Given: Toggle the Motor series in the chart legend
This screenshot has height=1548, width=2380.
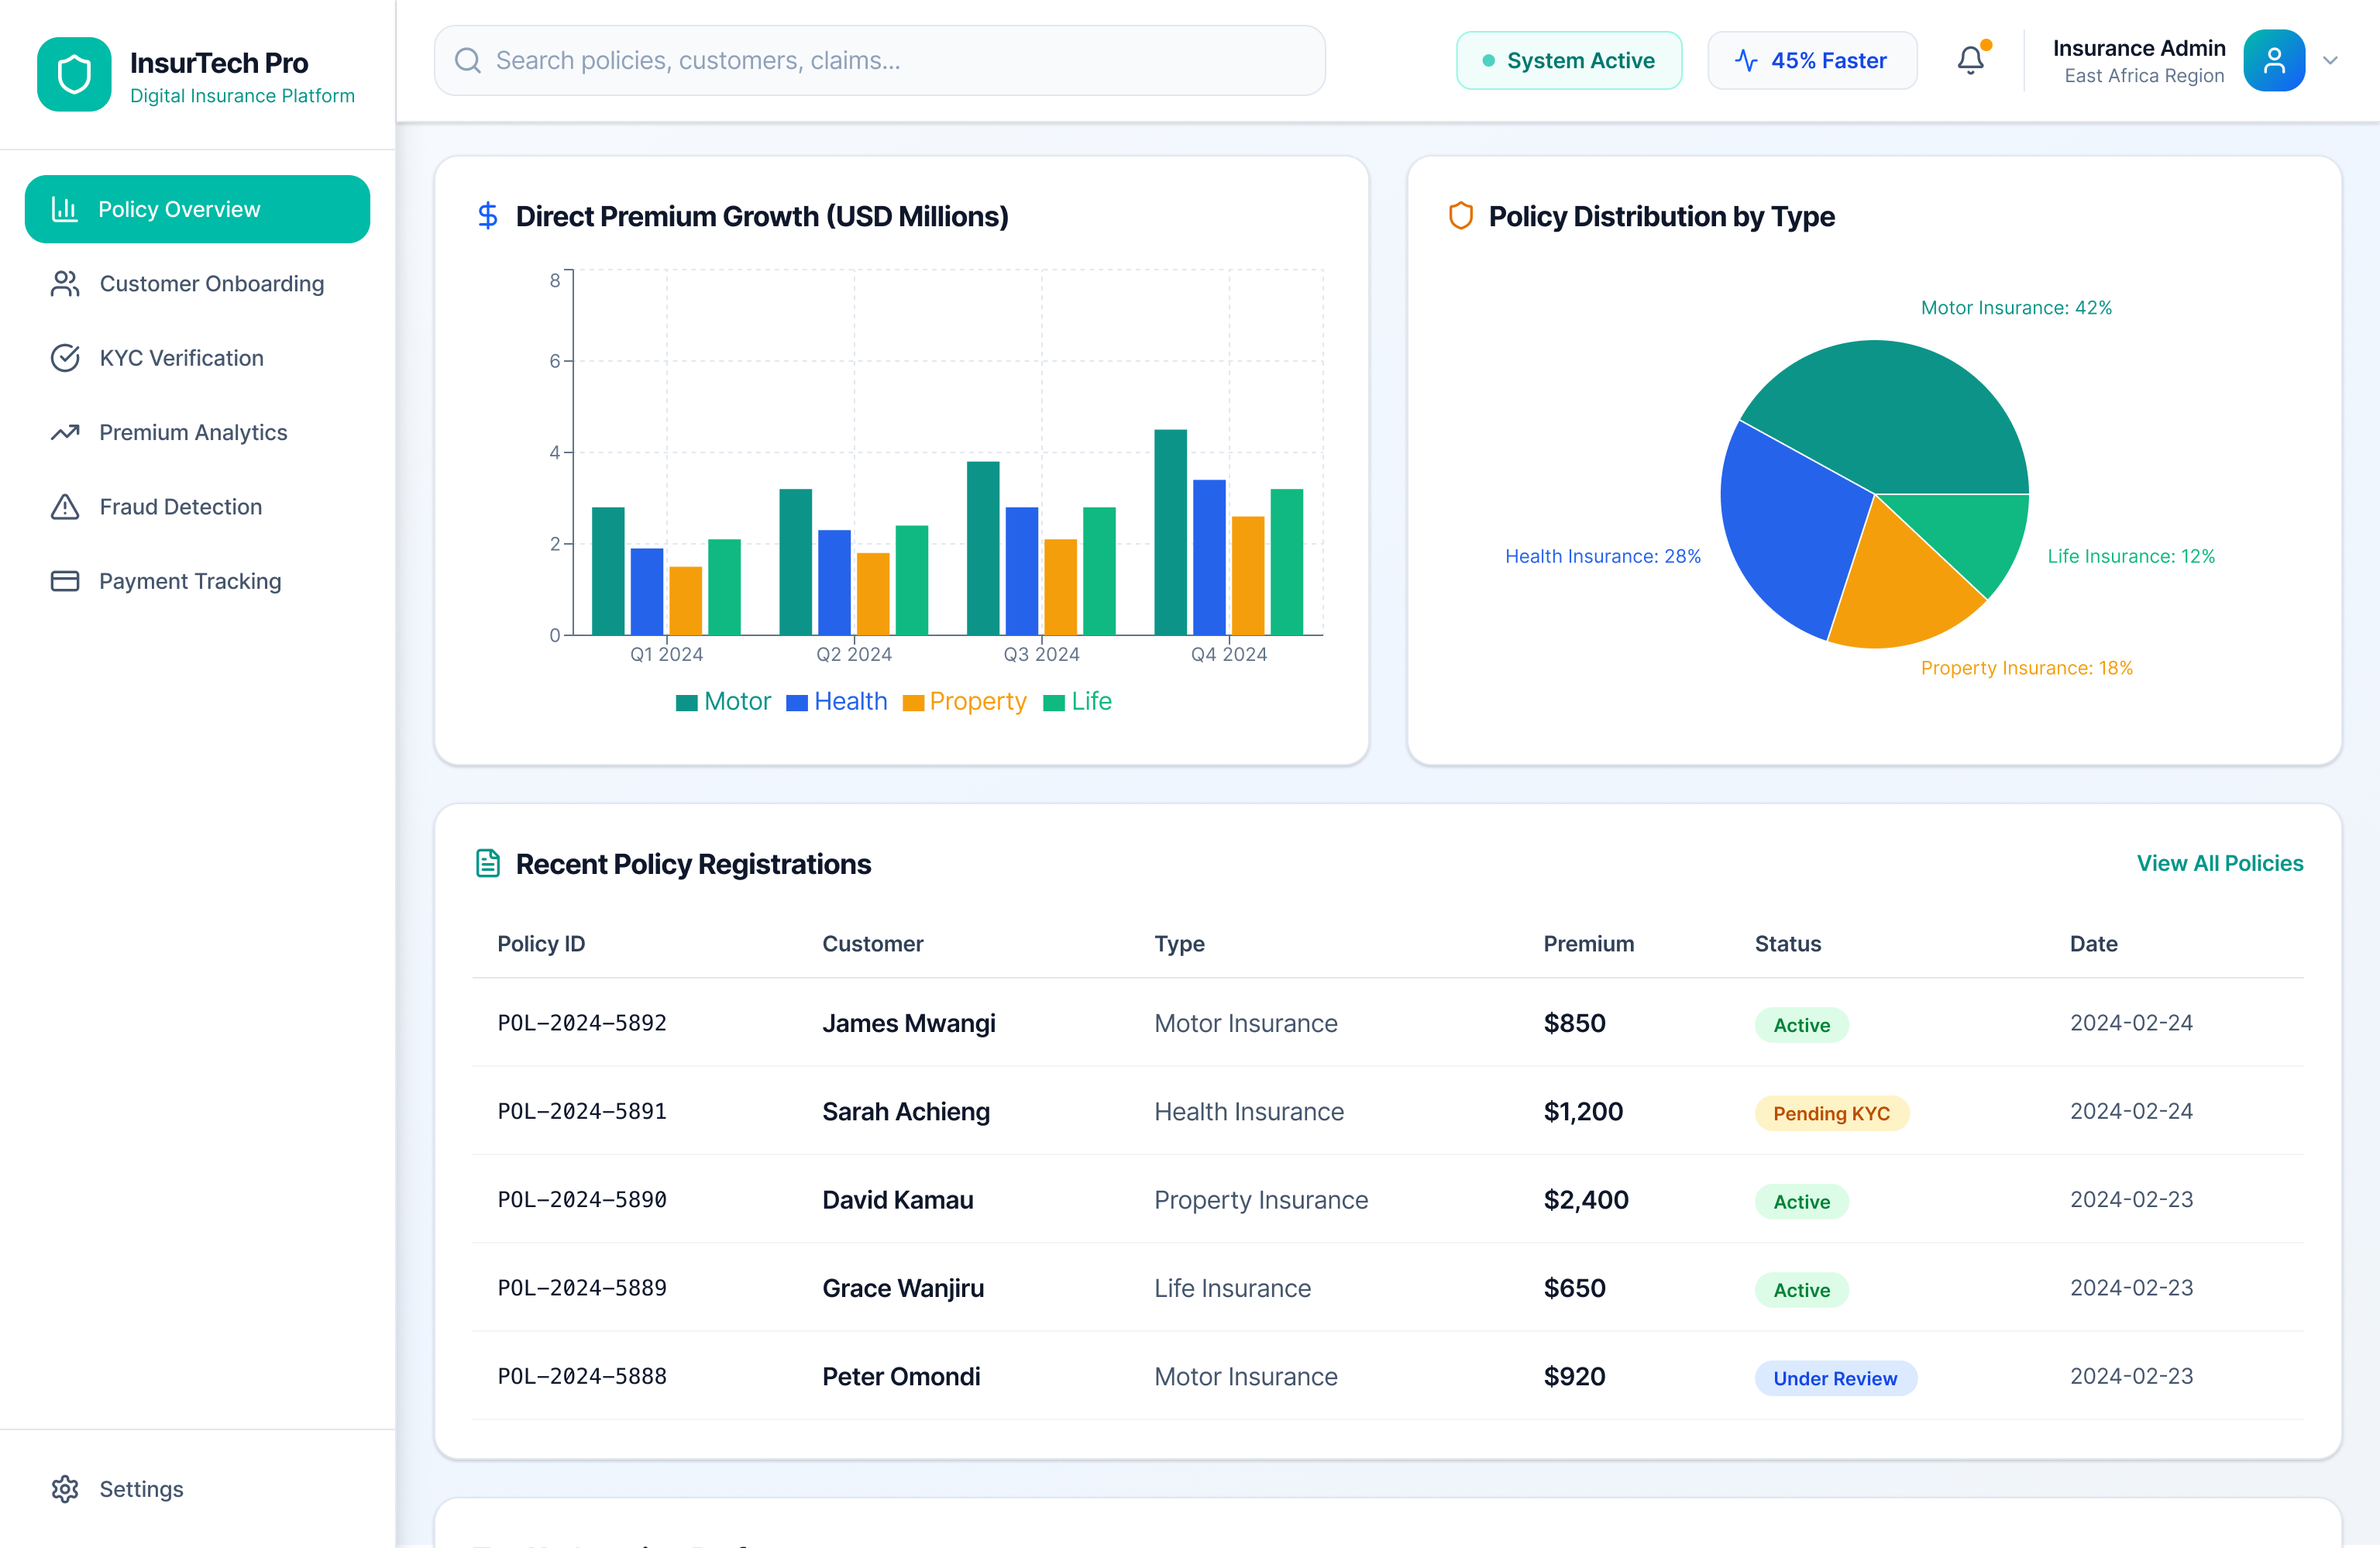Looking at the screenshot, I should pos(723,701).
